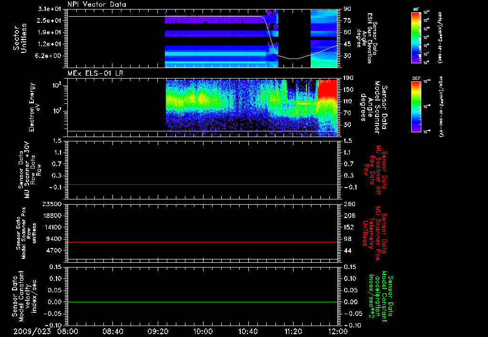Image resolution: width=488 pixels, height=337 pixels.
Task: Click the 75 degree sun elevation tick
Action: 347,20
